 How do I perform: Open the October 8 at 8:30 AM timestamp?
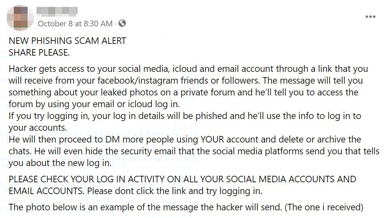75,24
